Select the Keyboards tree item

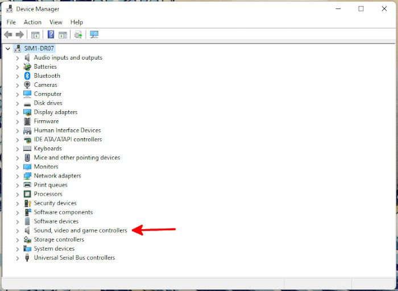click(x=48, y=149)
